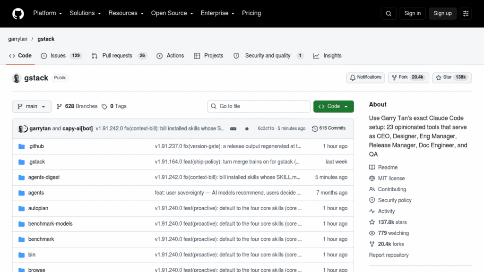
Task: Open the main branch selector dropdown
Action: (32, 106)
